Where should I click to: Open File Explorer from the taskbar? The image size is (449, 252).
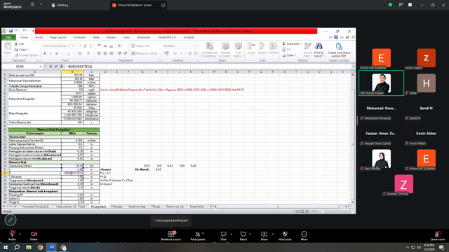[29, 247]
